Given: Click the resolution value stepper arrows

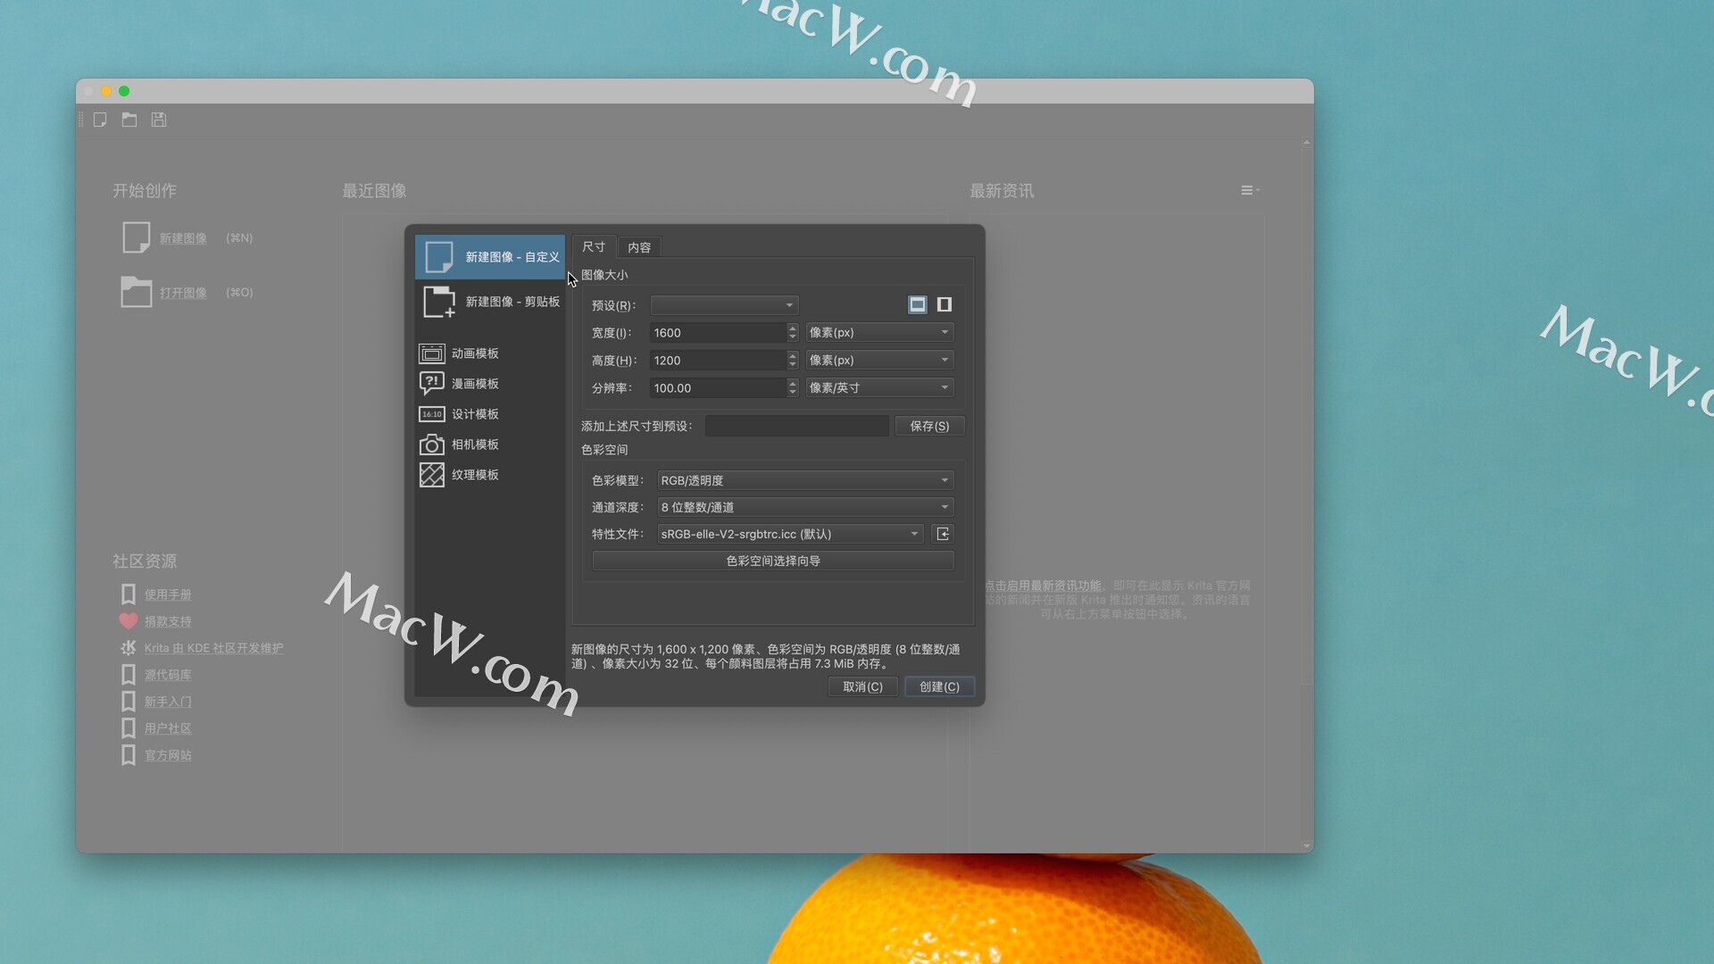Looking at the screenshot, I should coord(793,388).
